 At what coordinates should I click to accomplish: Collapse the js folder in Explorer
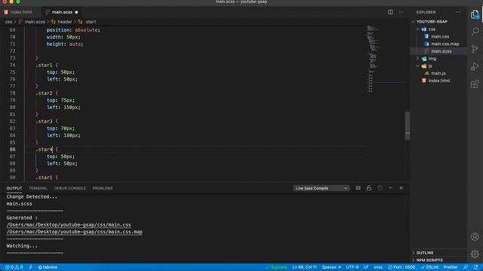(417, 65)
